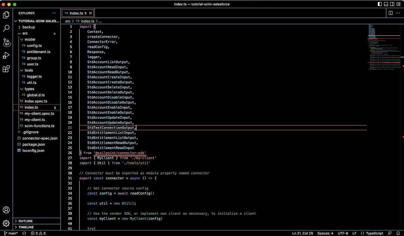Toggle the Primary Side Bar visibility
404x236 pixels.
pyautogui.click(x=380, y=4)
